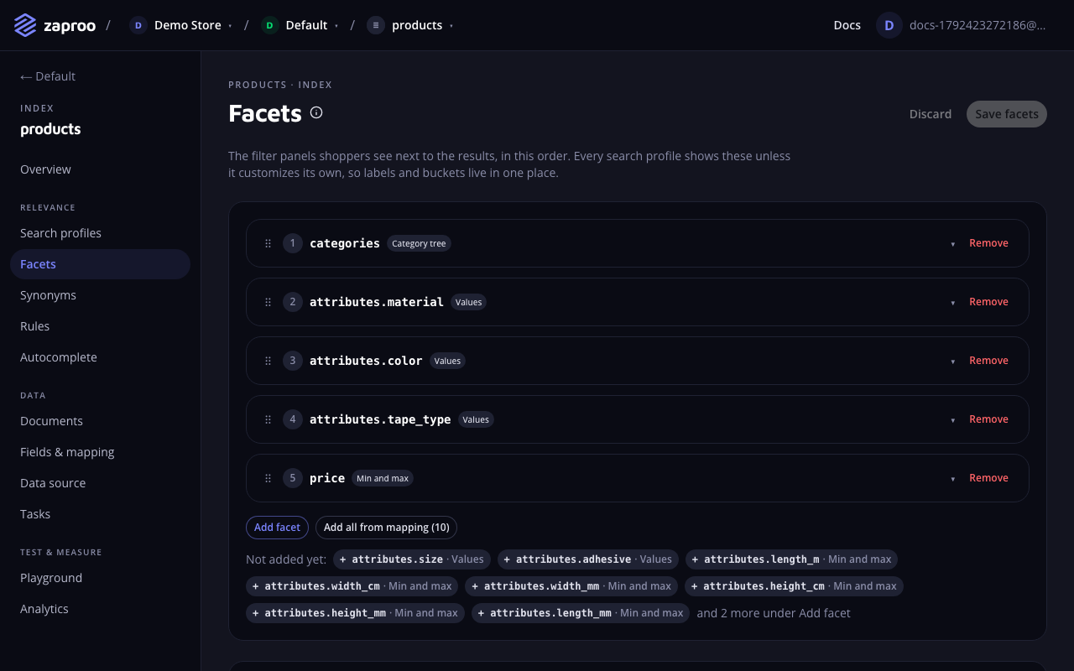Click the Discard button
Viewport: 1074px width, 671px height.
931,114
